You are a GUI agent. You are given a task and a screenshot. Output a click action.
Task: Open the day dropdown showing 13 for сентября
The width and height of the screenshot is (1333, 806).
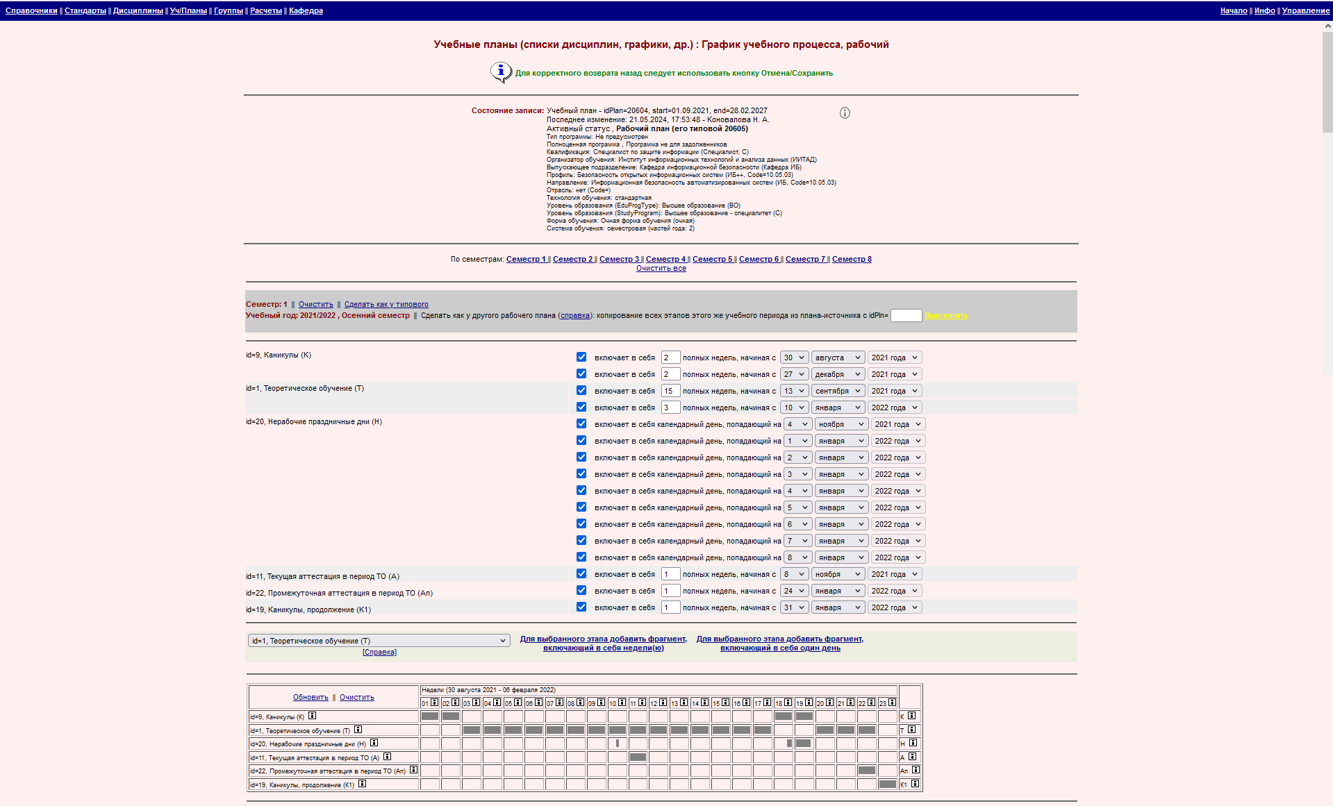click(794, 391)
